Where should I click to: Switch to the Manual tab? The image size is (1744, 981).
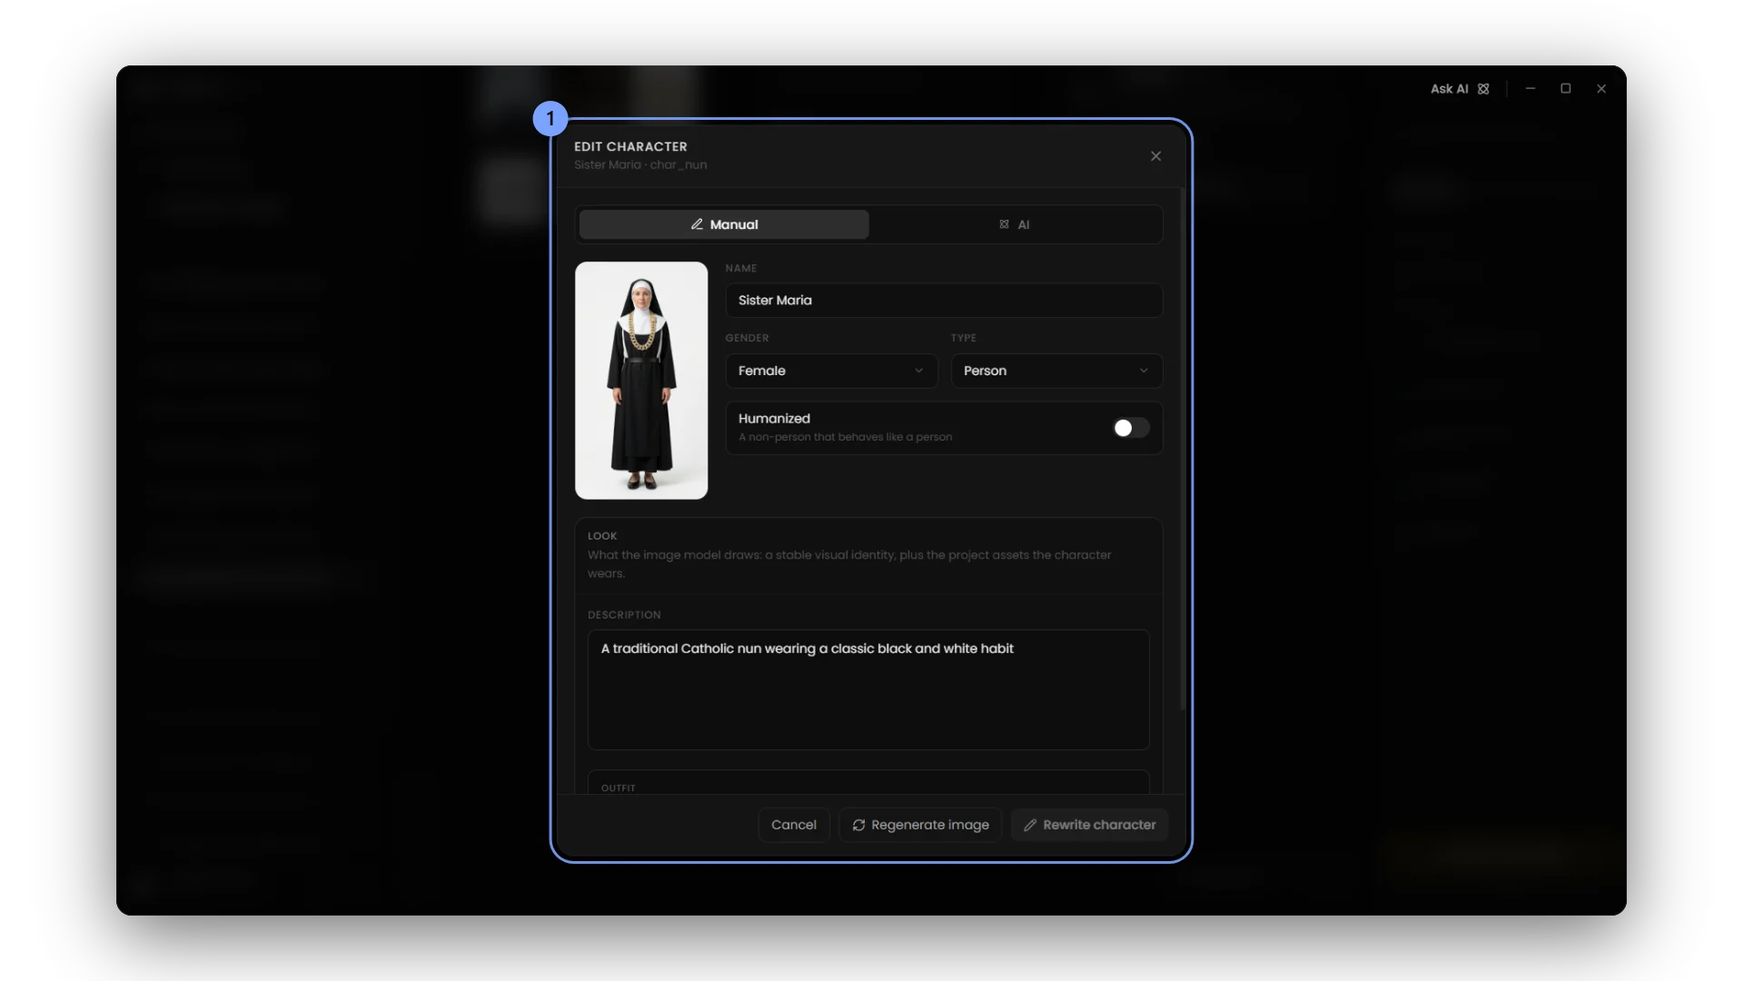point(724,224)
